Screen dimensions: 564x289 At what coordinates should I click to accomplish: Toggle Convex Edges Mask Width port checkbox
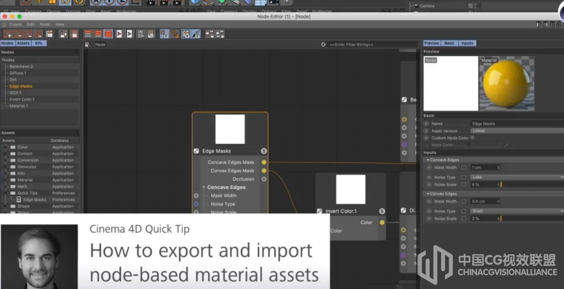464,202
